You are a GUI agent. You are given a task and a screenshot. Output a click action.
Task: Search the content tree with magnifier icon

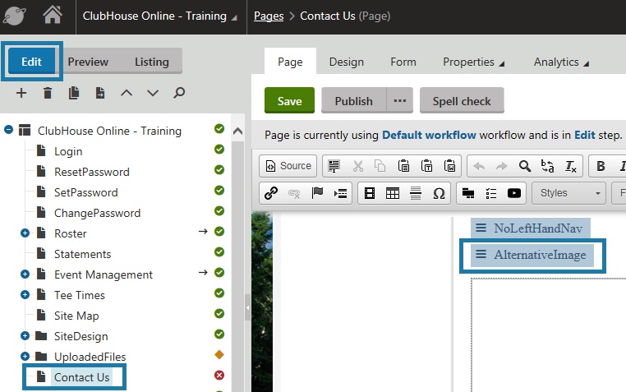(179, 93)
